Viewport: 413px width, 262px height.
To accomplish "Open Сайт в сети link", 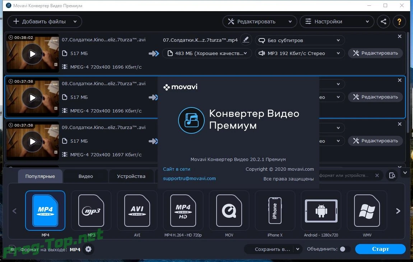I will click(176, 169).
